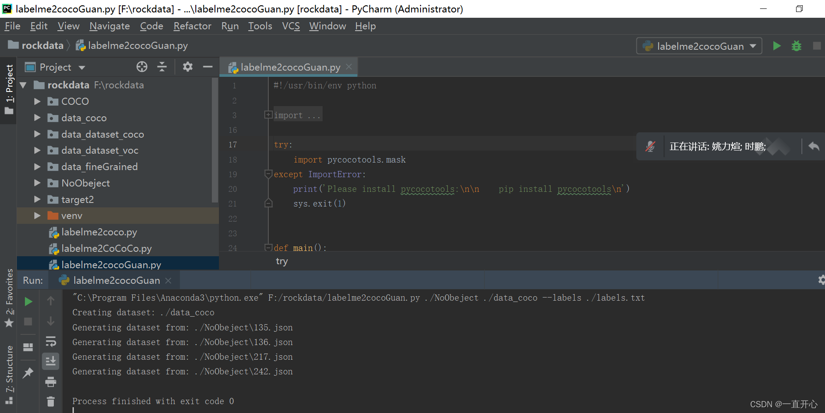Open Project view settings gear
This screenshot has height=413, width=825.
point(187,67)
